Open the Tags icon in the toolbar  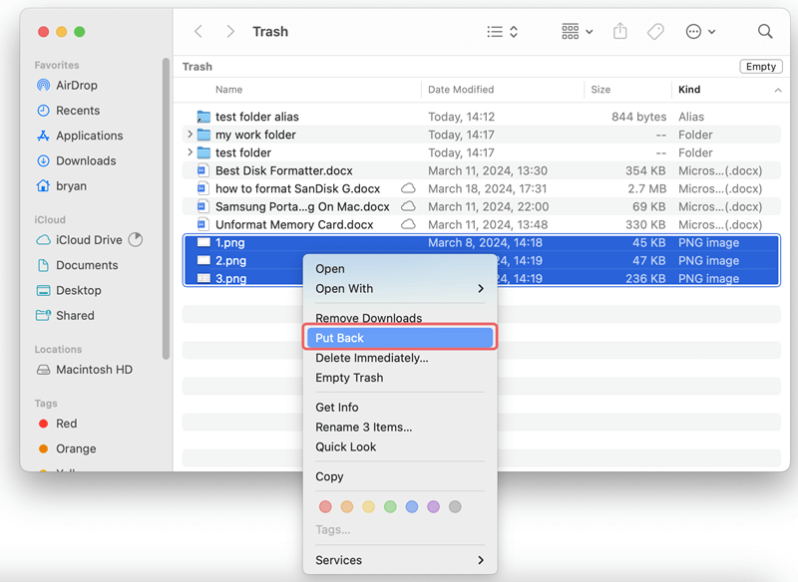pos(655,31)
